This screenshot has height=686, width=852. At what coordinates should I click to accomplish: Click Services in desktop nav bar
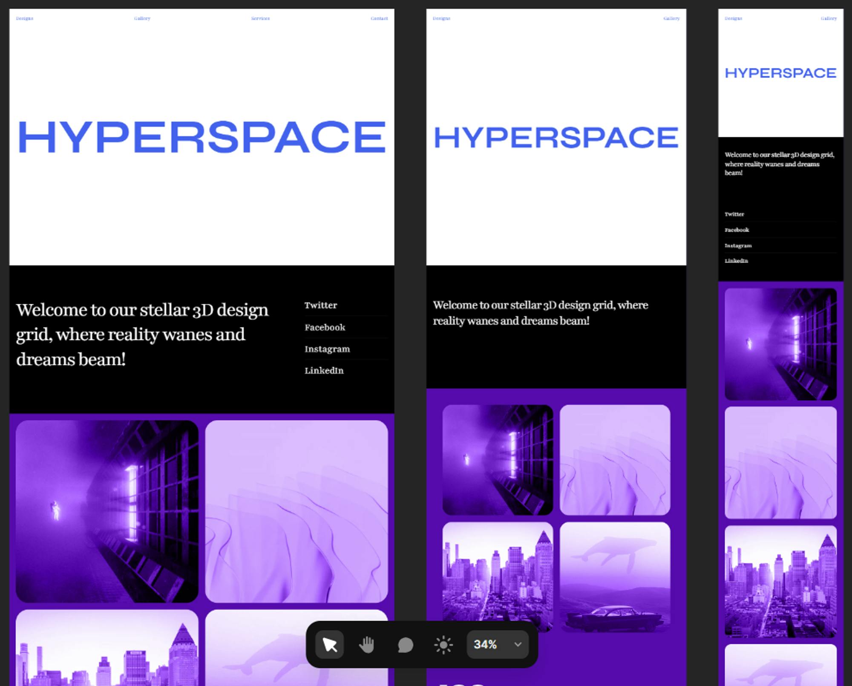pos(260,18)
